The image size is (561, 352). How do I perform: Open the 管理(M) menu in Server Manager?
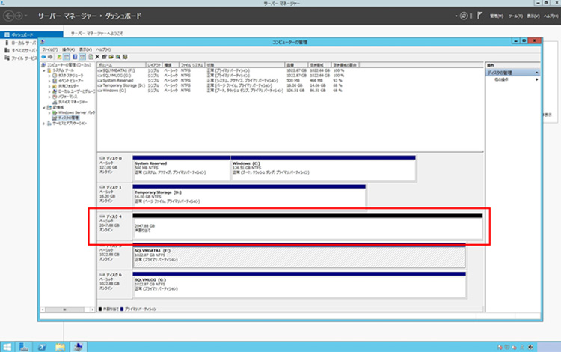click(497, 15)
